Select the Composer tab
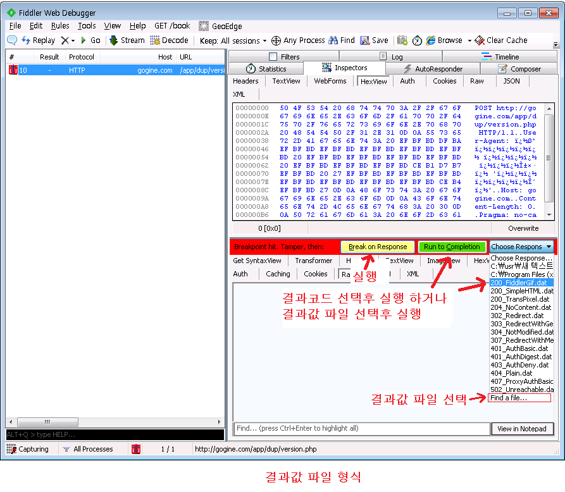565x492 pixels. 519,69
